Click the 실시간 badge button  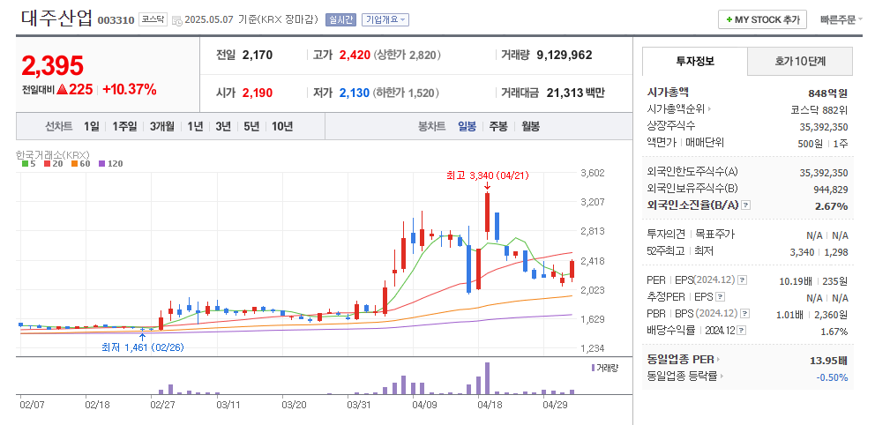pyautogui.click(x=340, y=19)
